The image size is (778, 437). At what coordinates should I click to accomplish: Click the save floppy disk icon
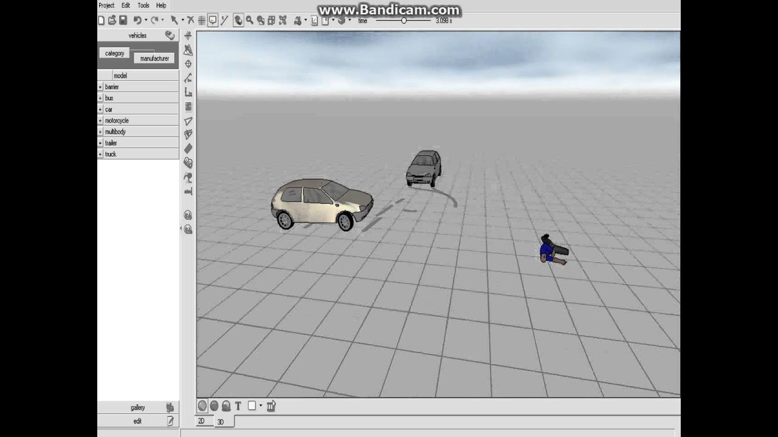123,21
